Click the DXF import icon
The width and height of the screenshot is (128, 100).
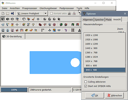pyautogui.click(x=12, y=30)
